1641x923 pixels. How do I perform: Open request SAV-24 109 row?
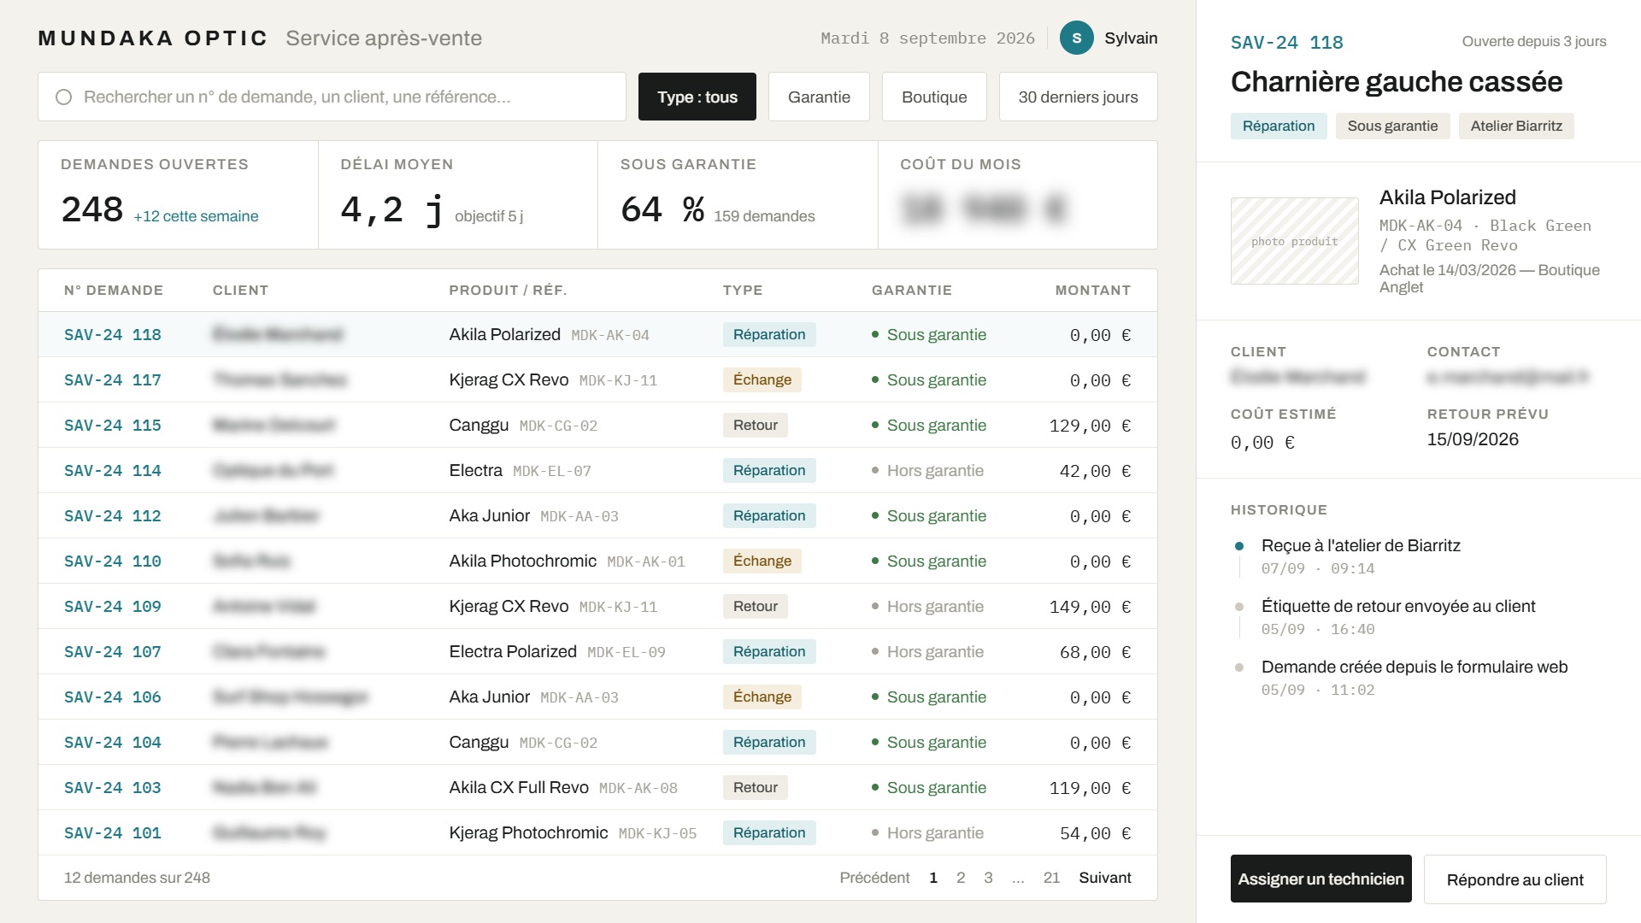pyautogui.click(x=597, y=606)
